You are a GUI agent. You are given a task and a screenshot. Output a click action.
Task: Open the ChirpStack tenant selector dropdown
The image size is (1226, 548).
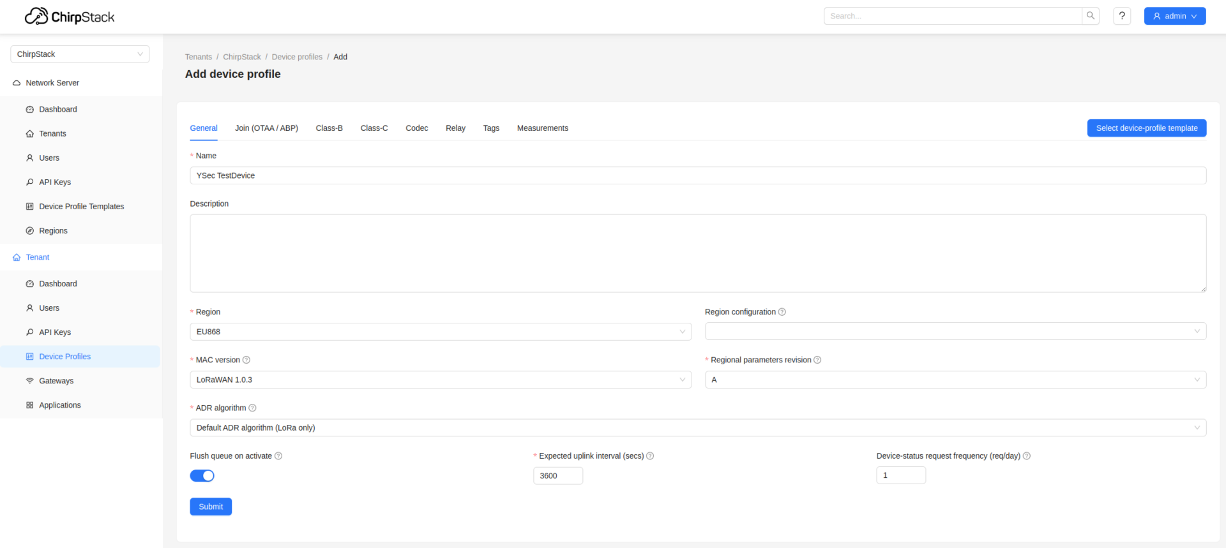click(x=80, y=54)
